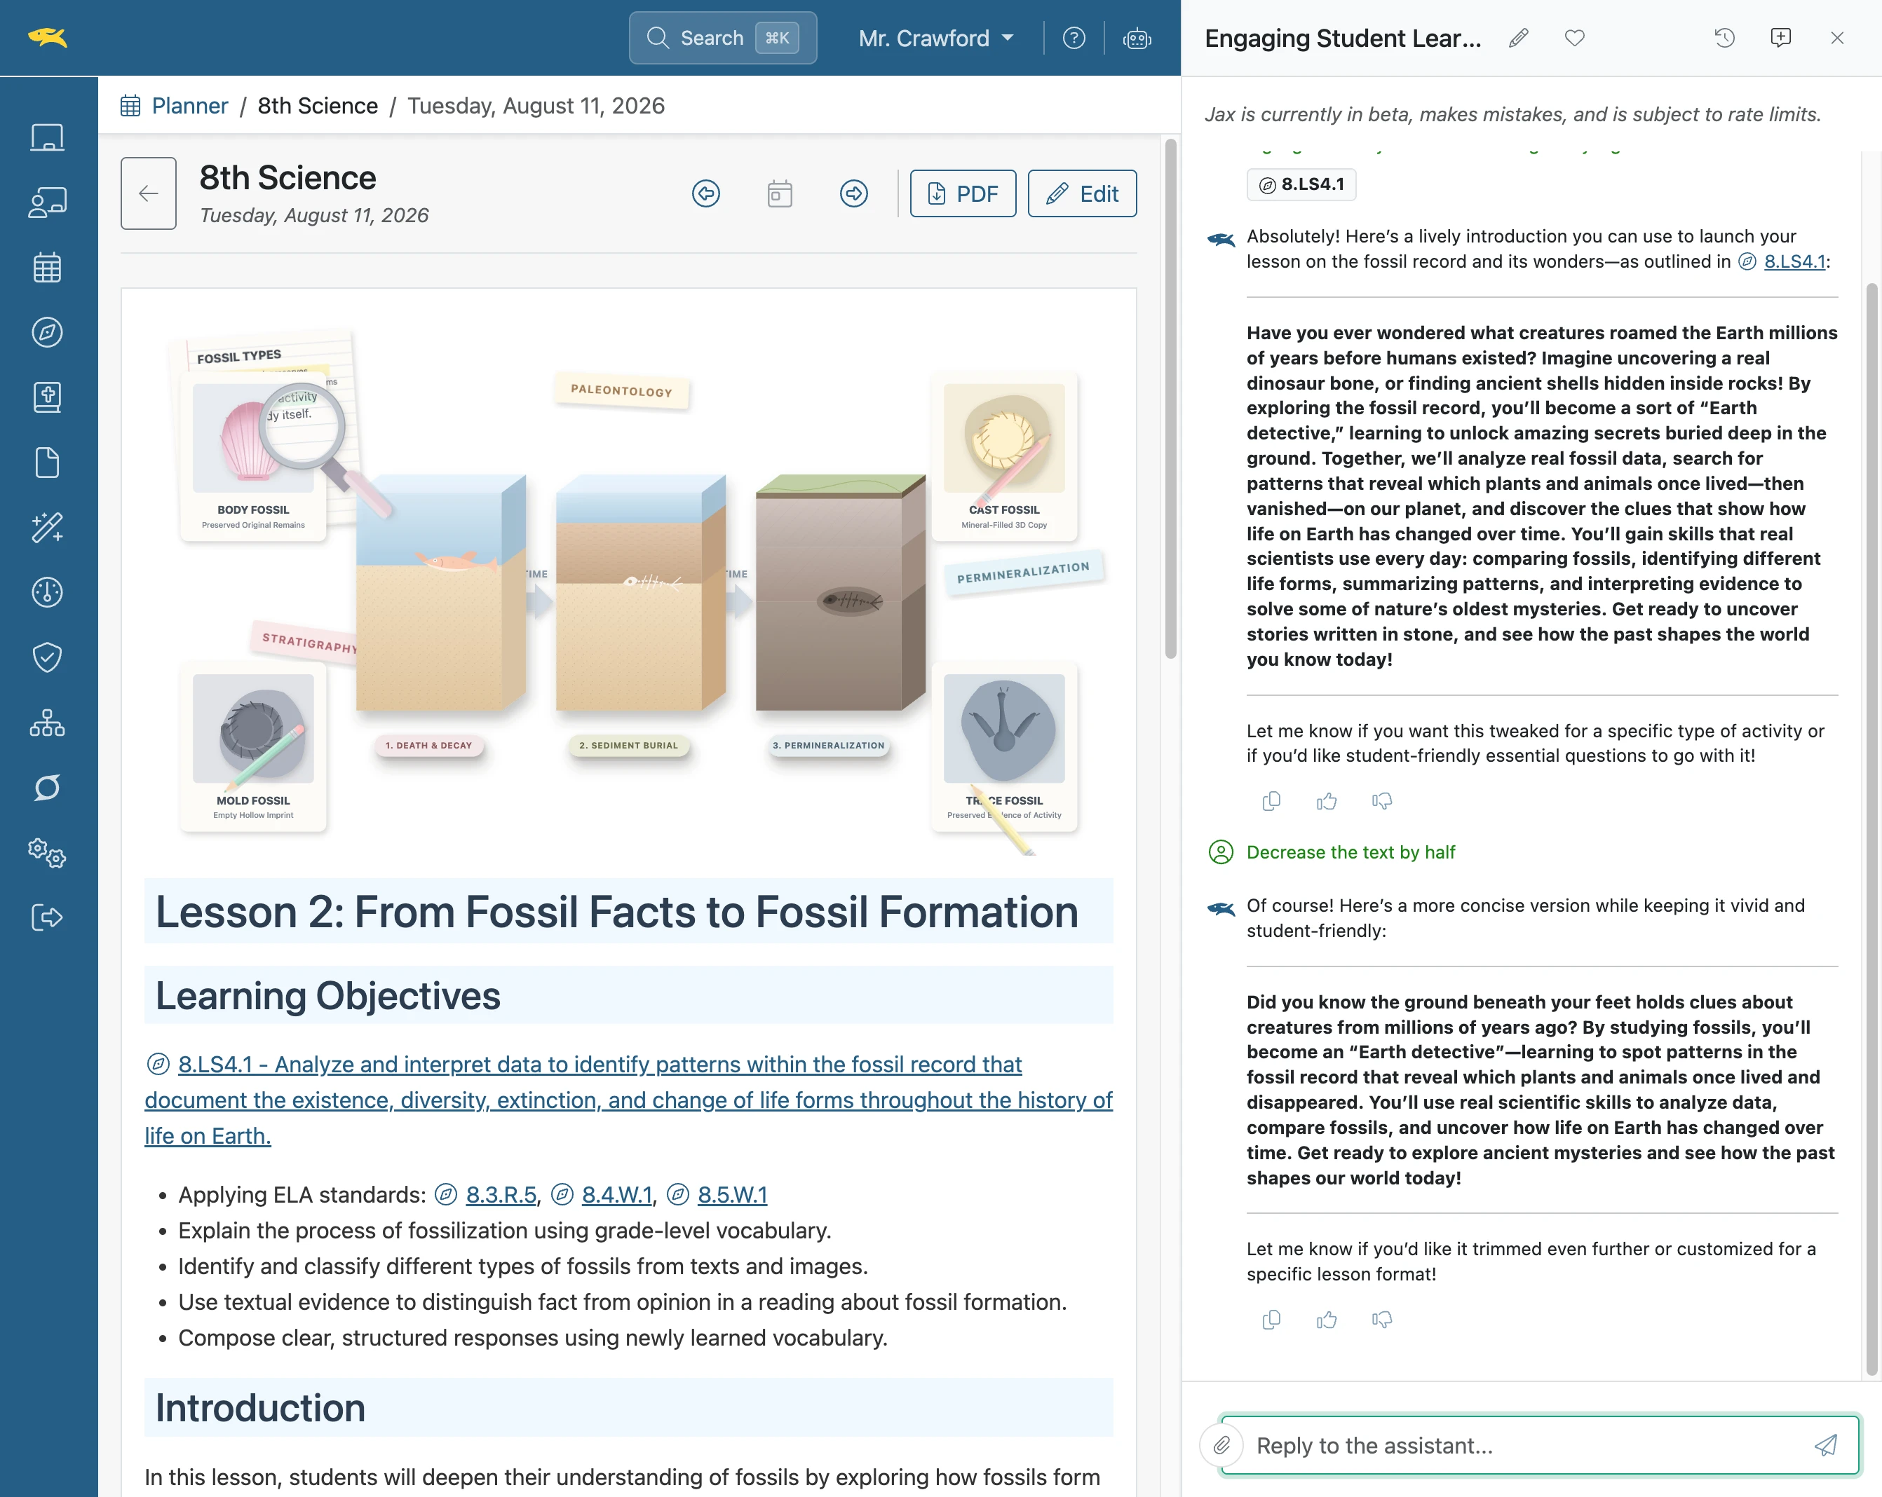This screenshot has width=1882, height=1497.
Task: Click the chat panel vertical scrollbar
Action: click(1871, 829)
